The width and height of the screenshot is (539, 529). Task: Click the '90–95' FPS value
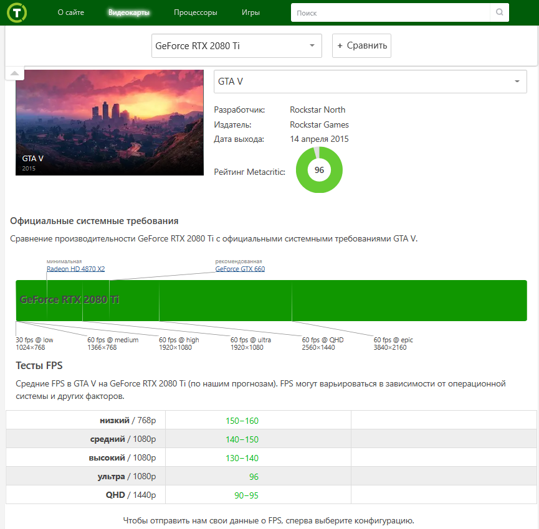click(246, 495)
